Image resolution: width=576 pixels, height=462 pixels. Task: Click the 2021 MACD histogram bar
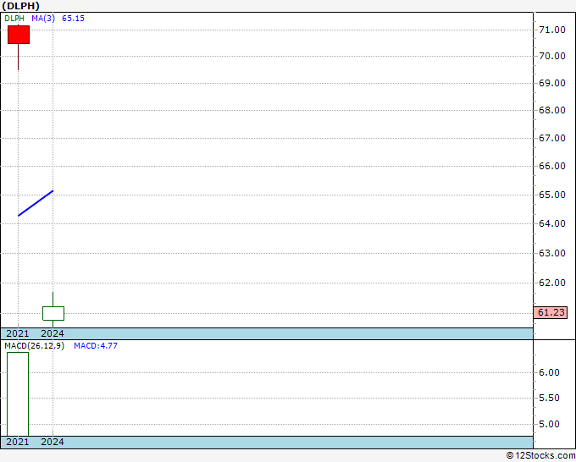(18, 394)
